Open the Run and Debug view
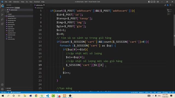 coord(2,19)
